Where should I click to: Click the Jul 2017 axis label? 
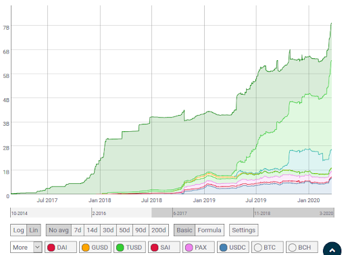click(47, 200)
